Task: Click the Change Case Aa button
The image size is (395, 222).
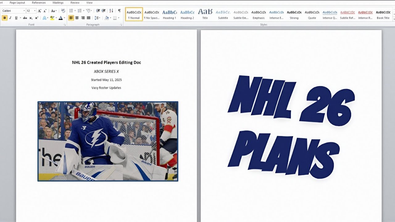Action: (54, 11)
